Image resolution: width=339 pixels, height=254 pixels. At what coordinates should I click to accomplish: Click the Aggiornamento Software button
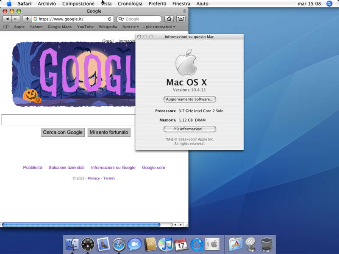pos(189,99)
